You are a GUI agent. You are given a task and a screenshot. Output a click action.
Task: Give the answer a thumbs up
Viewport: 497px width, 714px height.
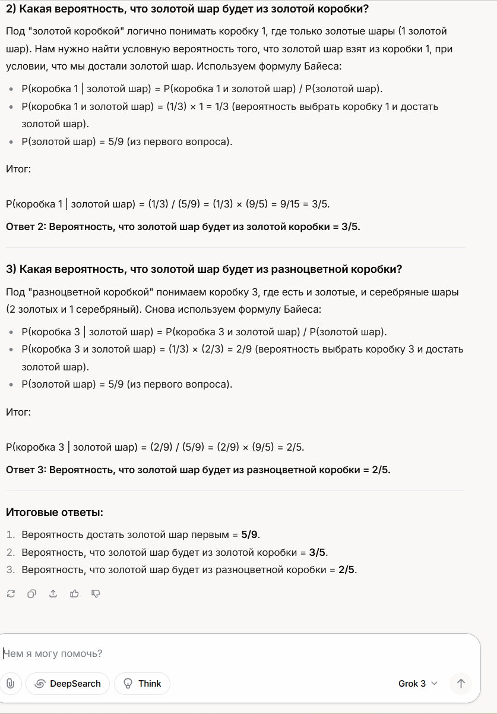[74, 593]
